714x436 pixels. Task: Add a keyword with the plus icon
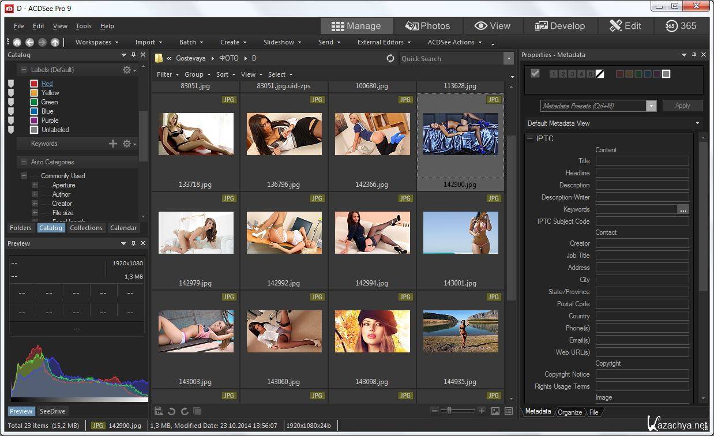click(x=113, y=144)
